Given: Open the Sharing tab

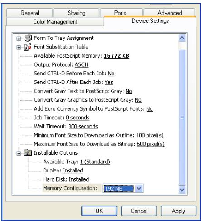Looking at the screenshot, I should 77,13.
